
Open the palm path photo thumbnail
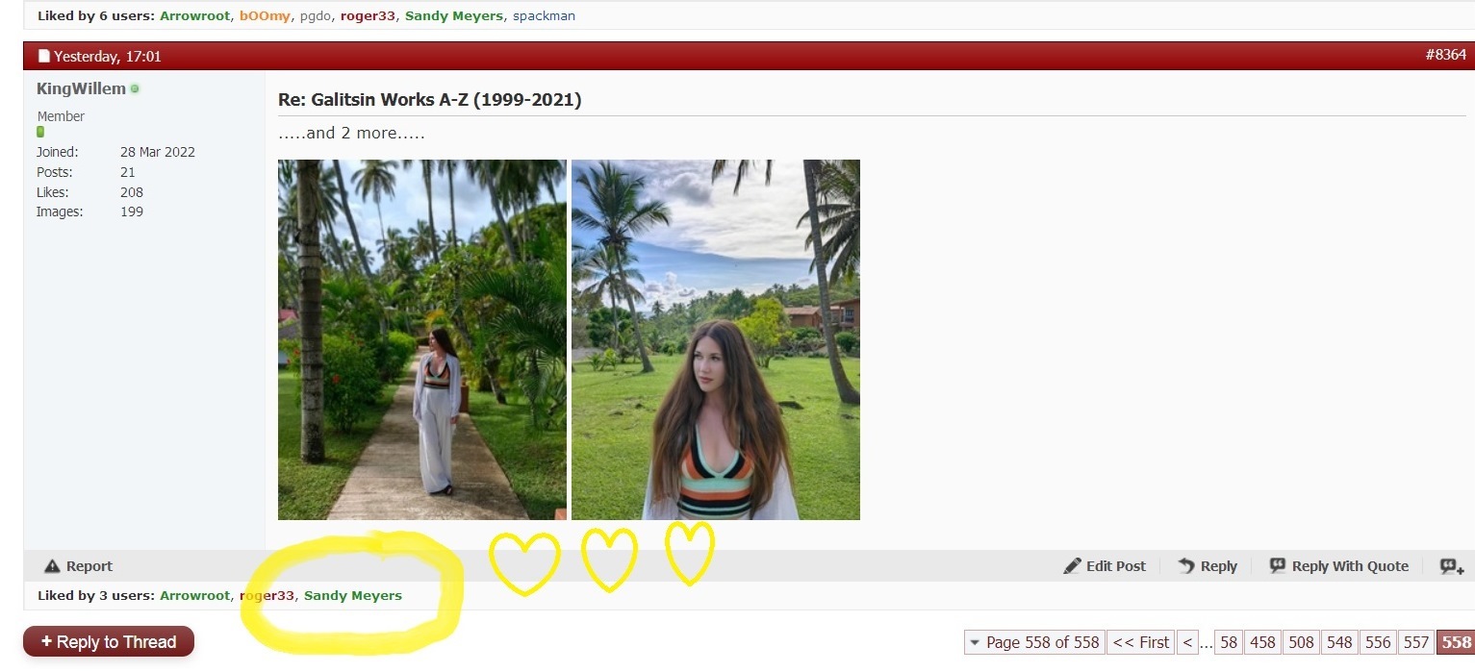pyautogui.click(x=422, y=339)
